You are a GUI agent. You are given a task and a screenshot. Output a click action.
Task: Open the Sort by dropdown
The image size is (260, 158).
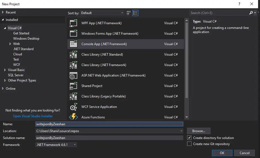coord(102,13)
